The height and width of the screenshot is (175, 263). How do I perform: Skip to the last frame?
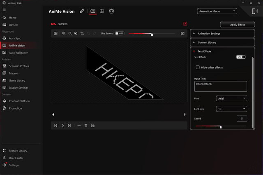pyautogui.click(x=69, y=126)
